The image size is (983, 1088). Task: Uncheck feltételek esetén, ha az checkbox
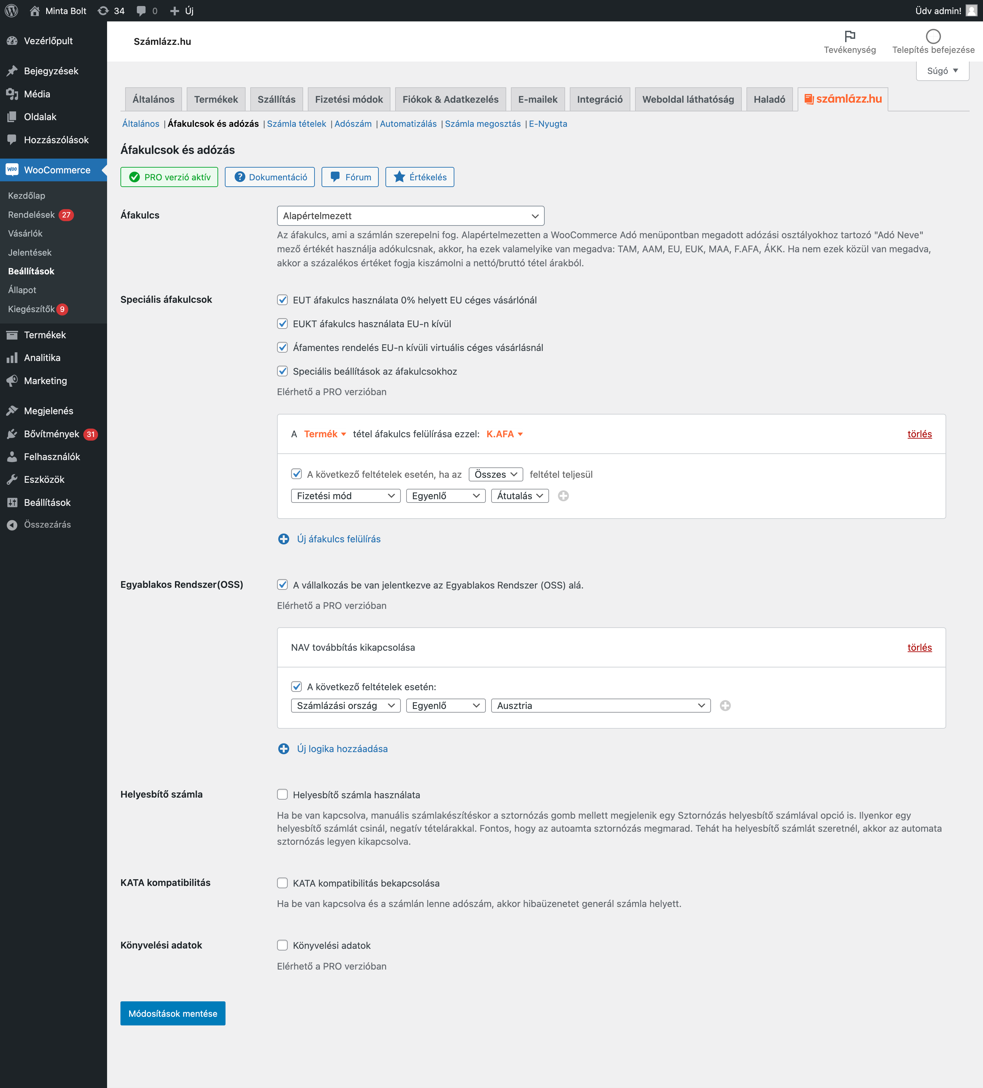click(296, 474)
